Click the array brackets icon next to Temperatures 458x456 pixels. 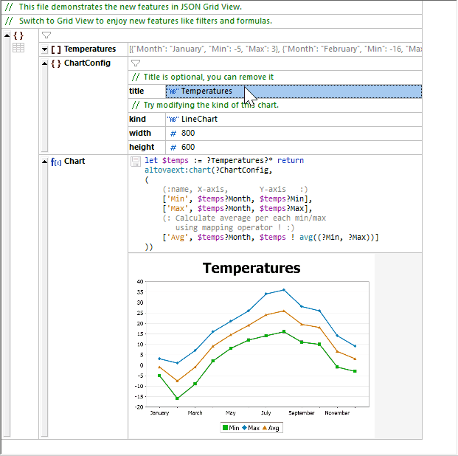click(56, 49)
